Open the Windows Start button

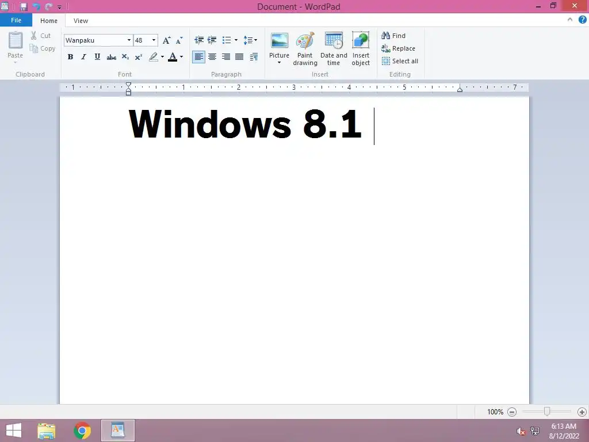tap(14, 430)
